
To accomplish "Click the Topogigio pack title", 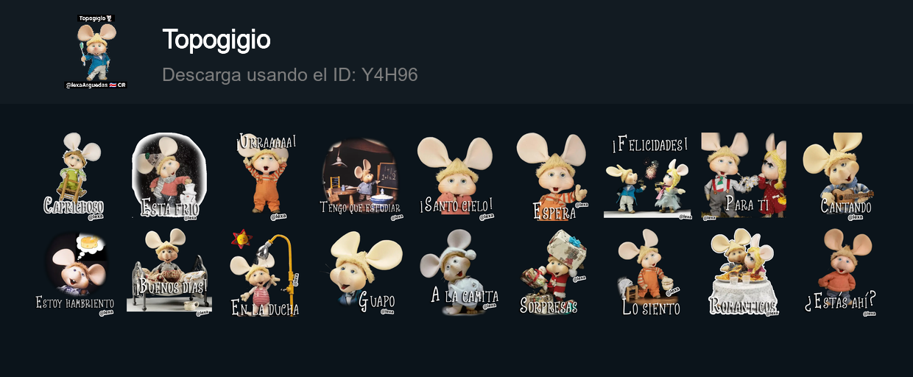I will [216, 40].
